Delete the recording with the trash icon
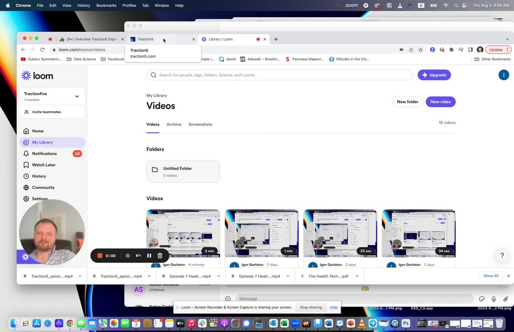Viewport: 514px width, 332px height. [160, 255]
